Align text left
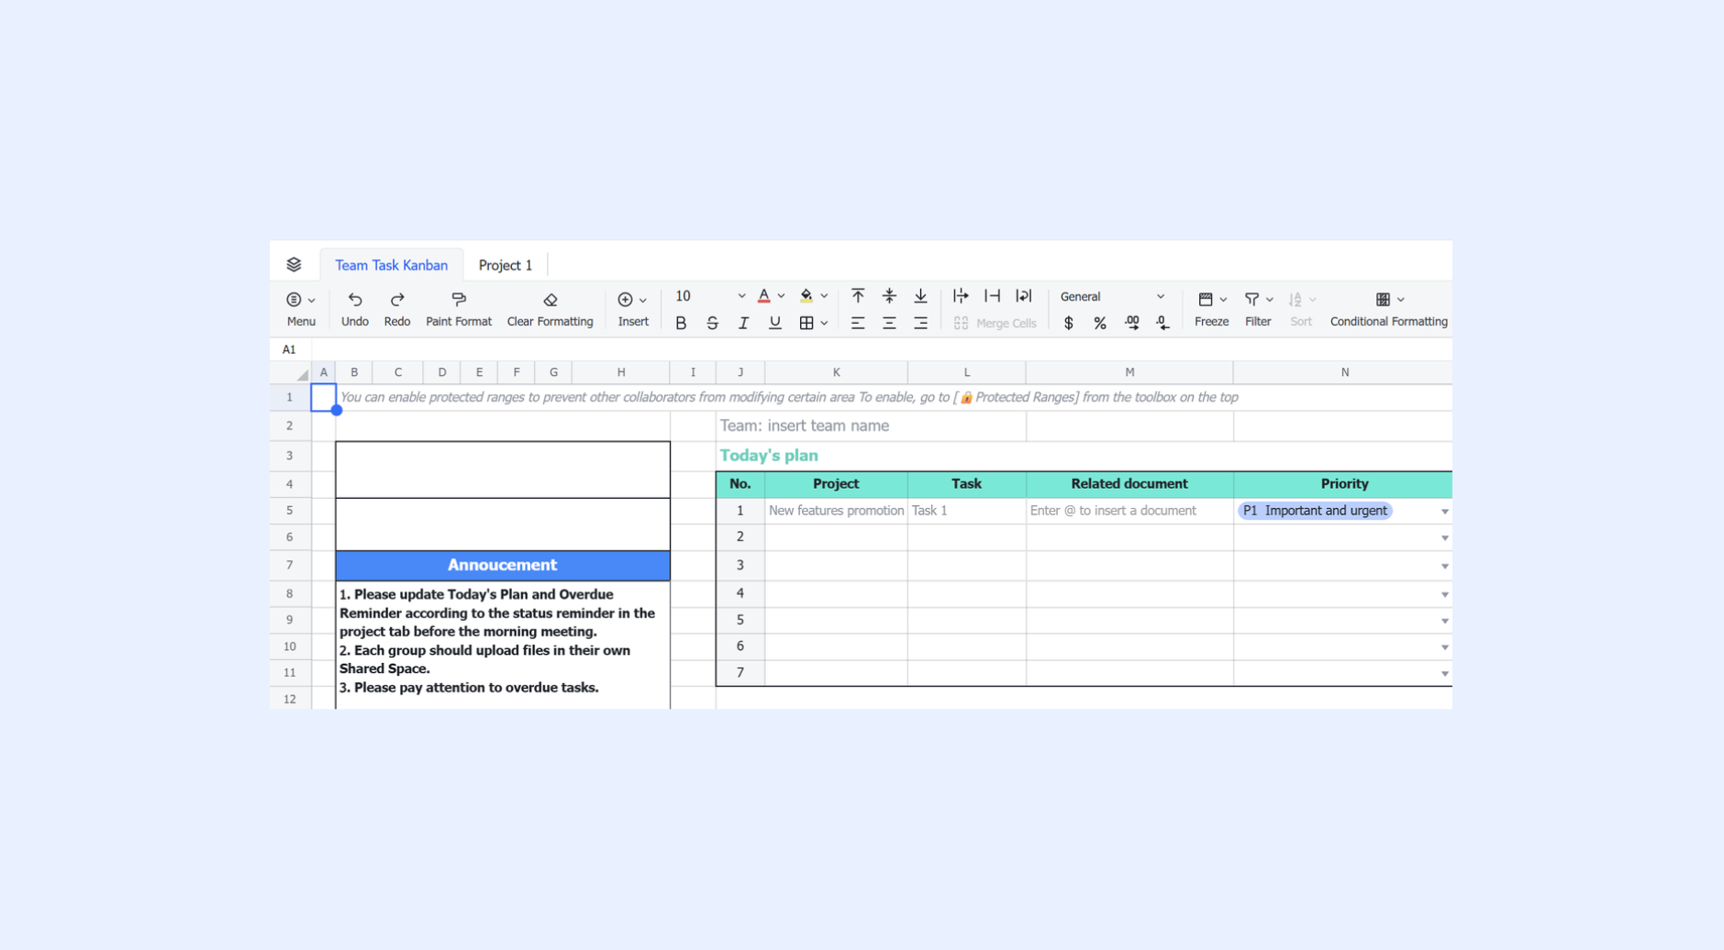1724x950 pixels. coord(858,323)
